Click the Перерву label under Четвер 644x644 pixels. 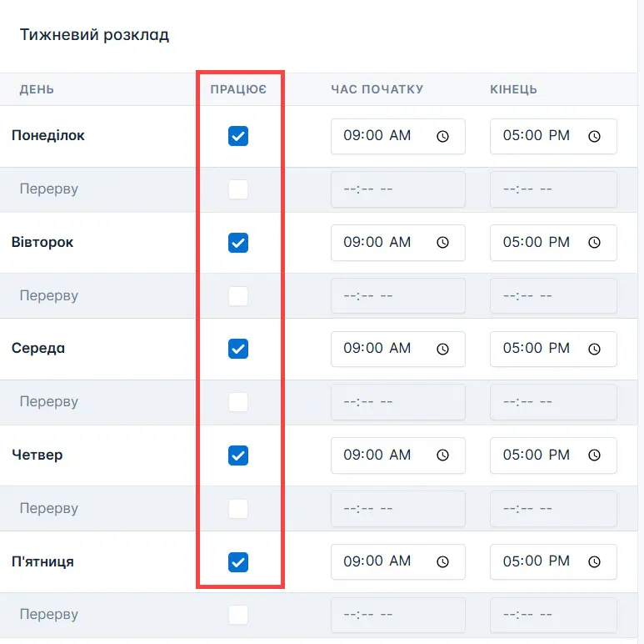coord(49,508)
